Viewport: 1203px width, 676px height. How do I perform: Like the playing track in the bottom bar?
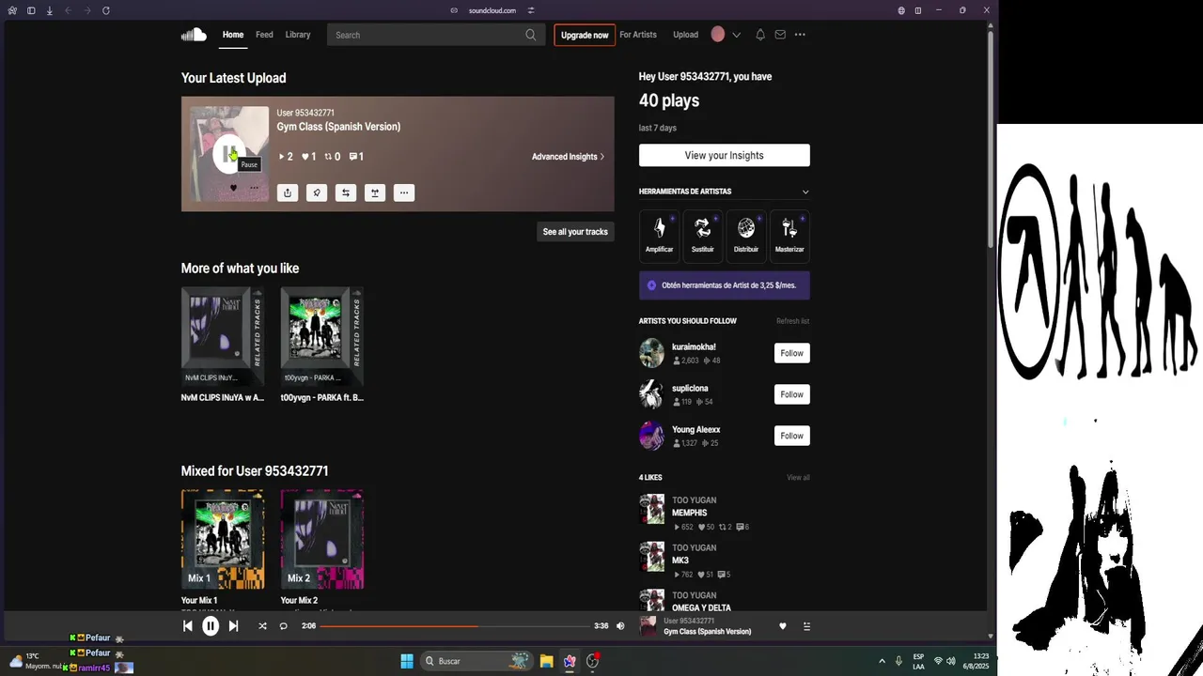click(x=783, y=626)
